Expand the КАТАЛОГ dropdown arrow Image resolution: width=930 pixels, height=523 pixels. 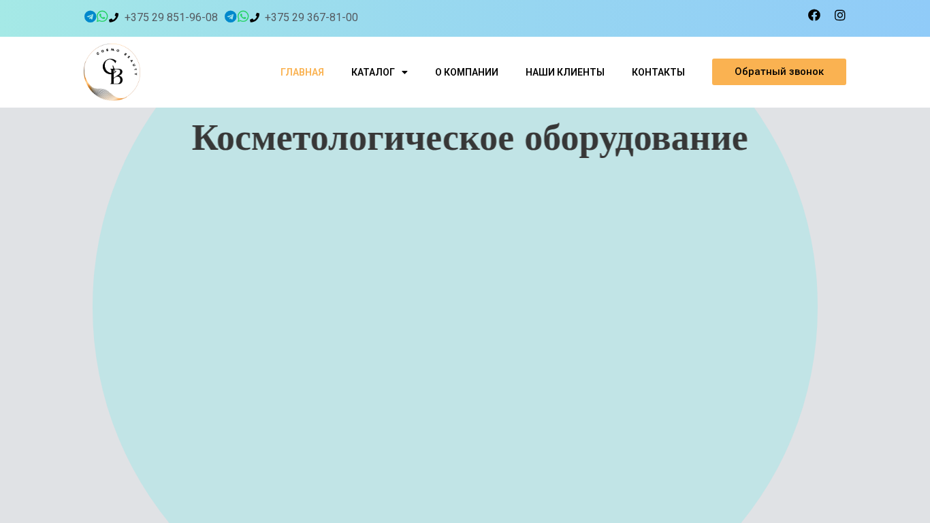point(404,72)
